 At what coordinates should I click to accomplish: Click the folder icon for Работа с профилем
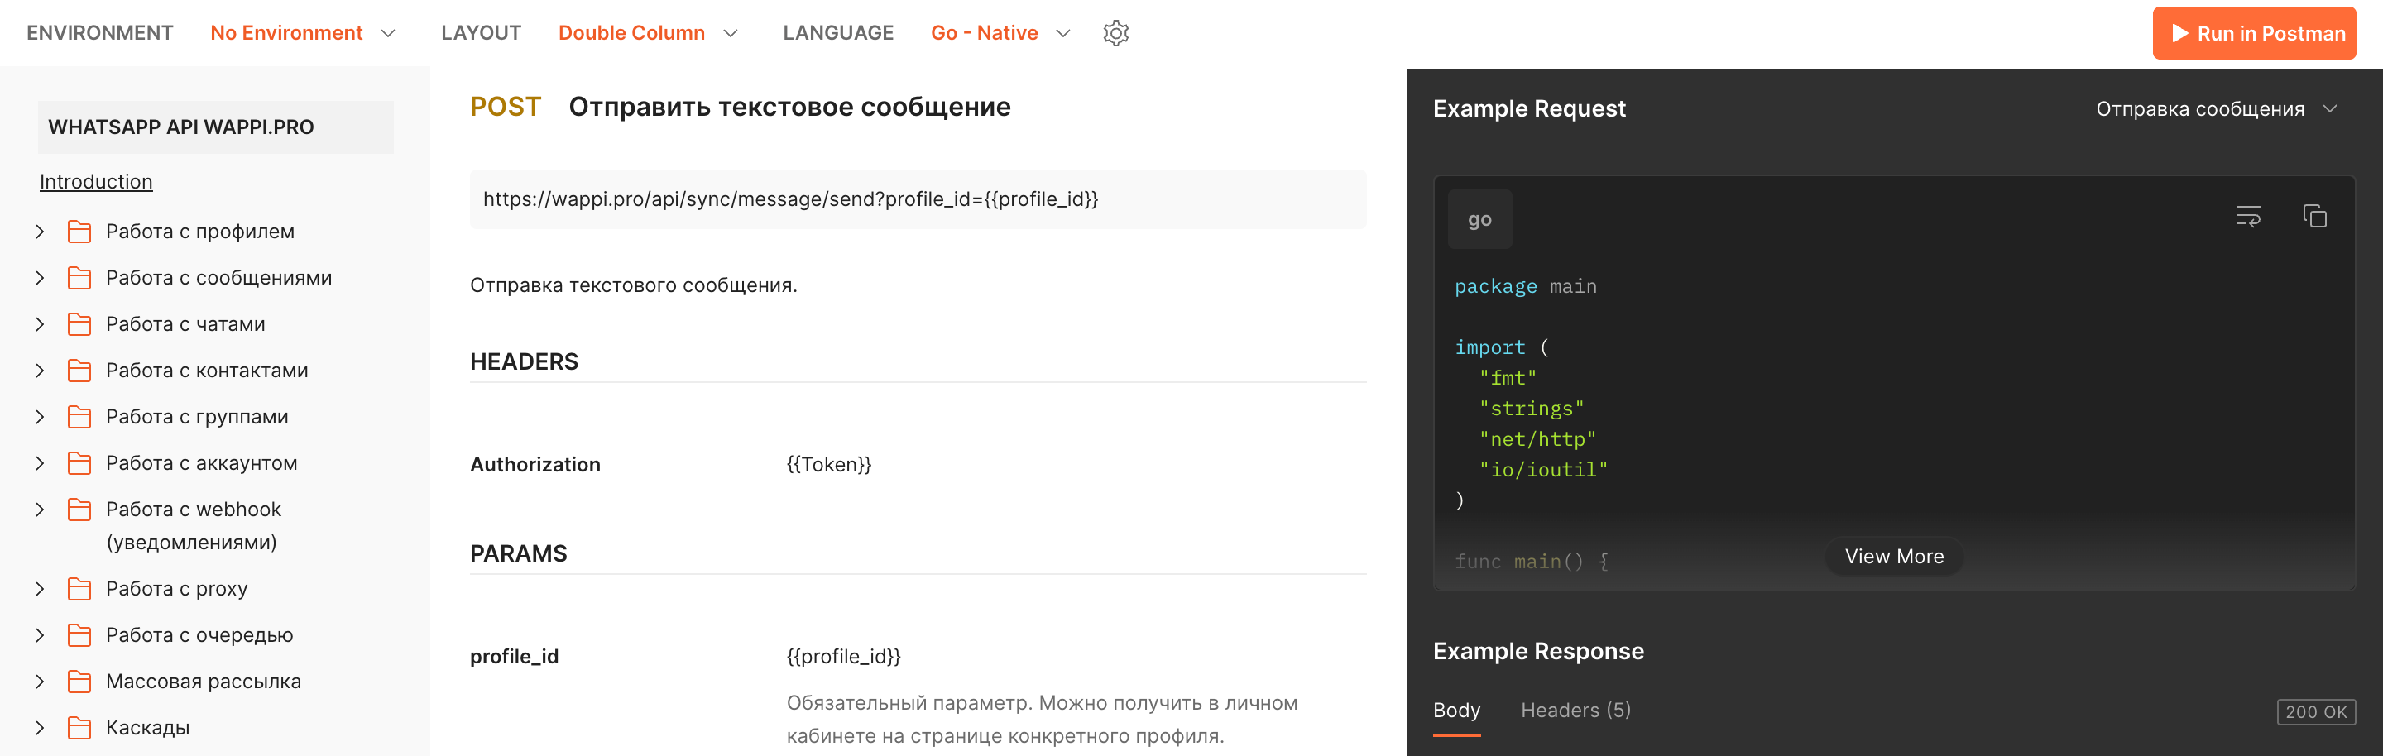click(x=79, y=231)
